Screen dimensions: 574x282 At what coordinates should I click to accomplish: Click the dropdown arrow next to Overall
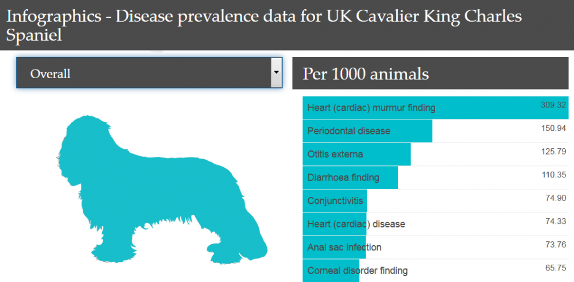(276, 73)
